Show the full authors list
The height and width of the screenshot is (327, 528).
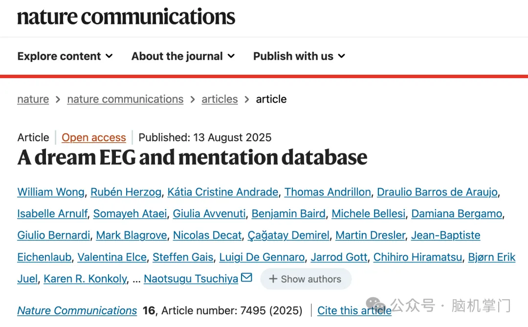click(x=306, y=279)
